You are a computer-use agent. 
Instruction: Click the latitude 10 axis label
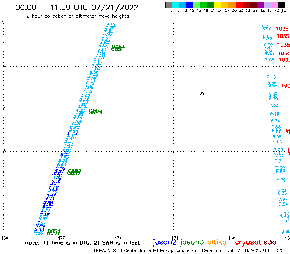pyautogui.click(x=3, y=234)
